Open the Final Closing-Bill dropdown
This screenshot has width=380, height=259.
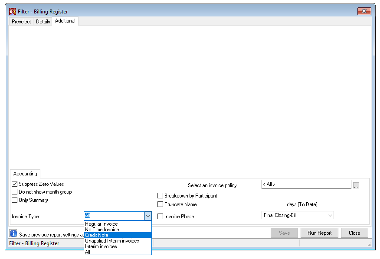tap(298, 215)
